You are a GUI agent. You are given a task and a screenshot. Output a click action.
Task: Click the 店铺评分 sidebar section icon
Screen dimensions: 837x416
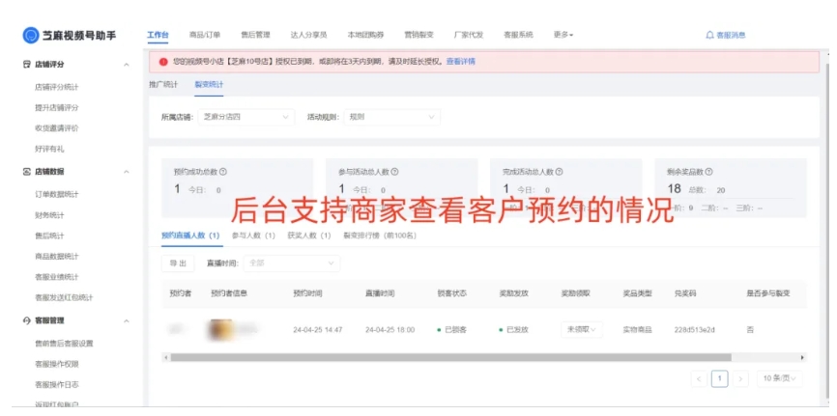[27, 65]
